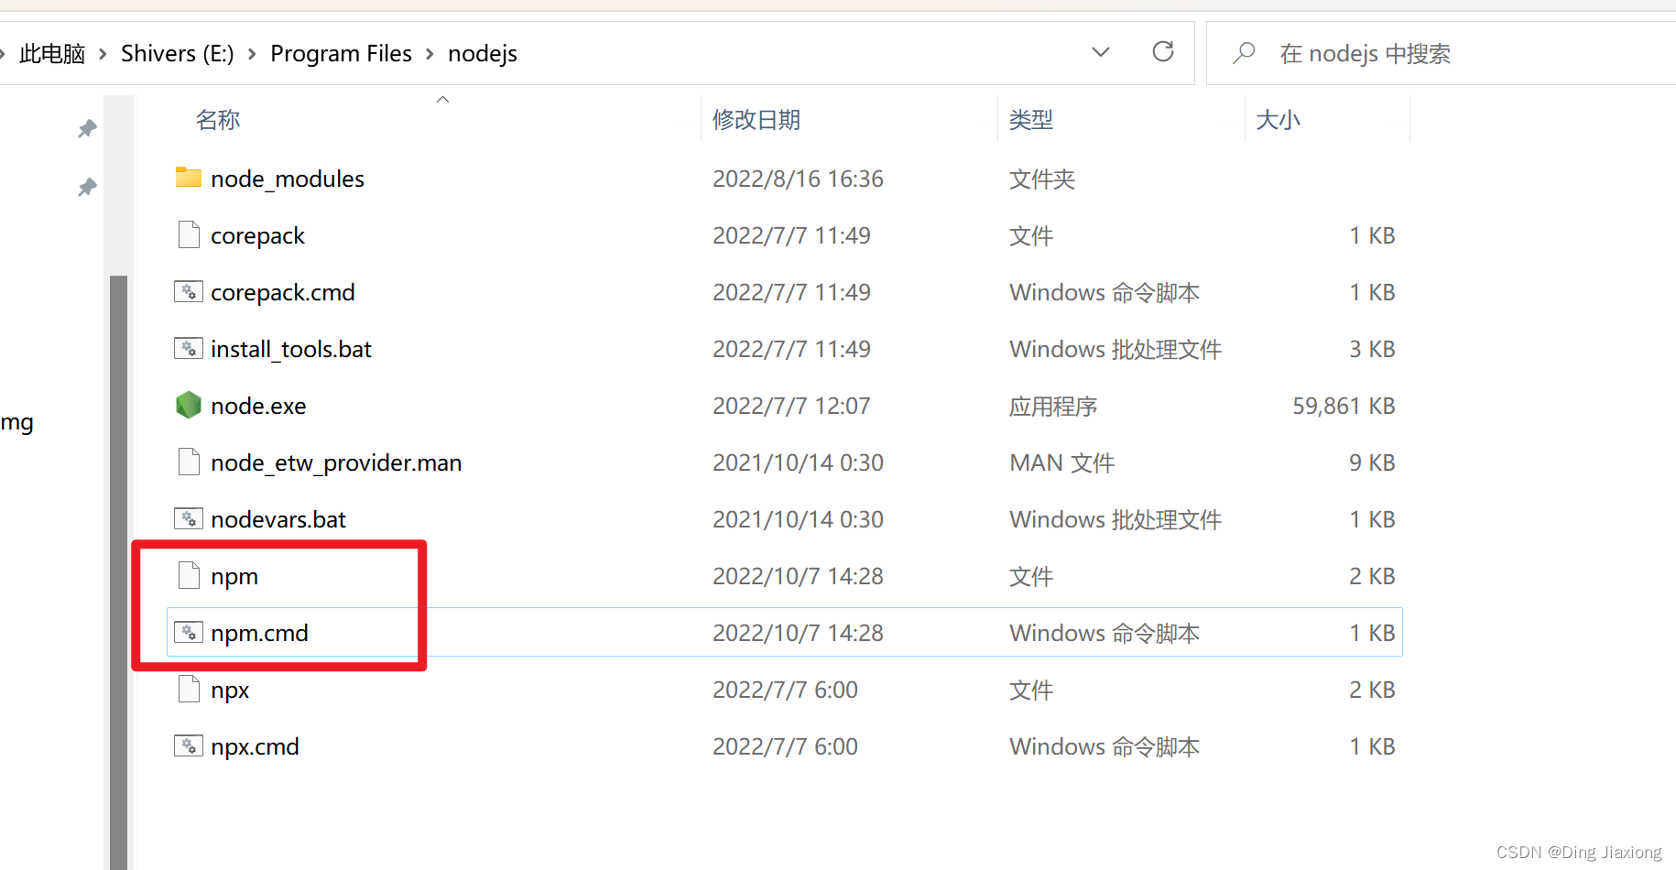Viewport: 1676px width, 870px height.
Task: Click the install_tools.bat file icon
Action: pos(189,348)
